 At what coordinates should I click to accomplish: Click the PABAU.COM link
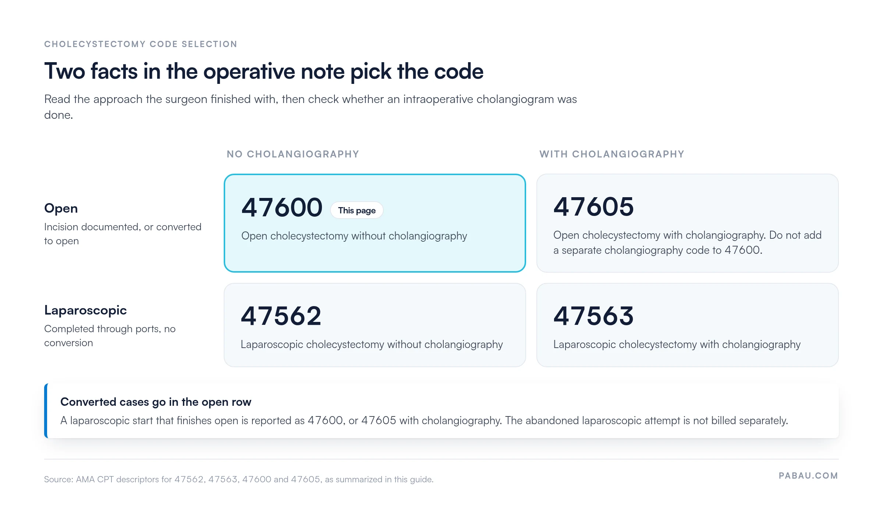coord(808,476)
